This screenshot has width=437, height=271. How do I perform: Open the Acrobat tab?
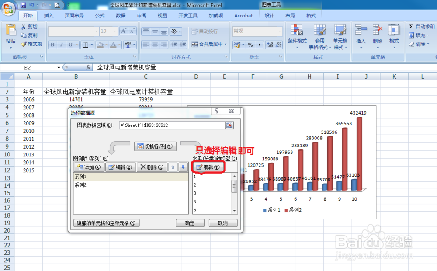[x=243, y=16]
